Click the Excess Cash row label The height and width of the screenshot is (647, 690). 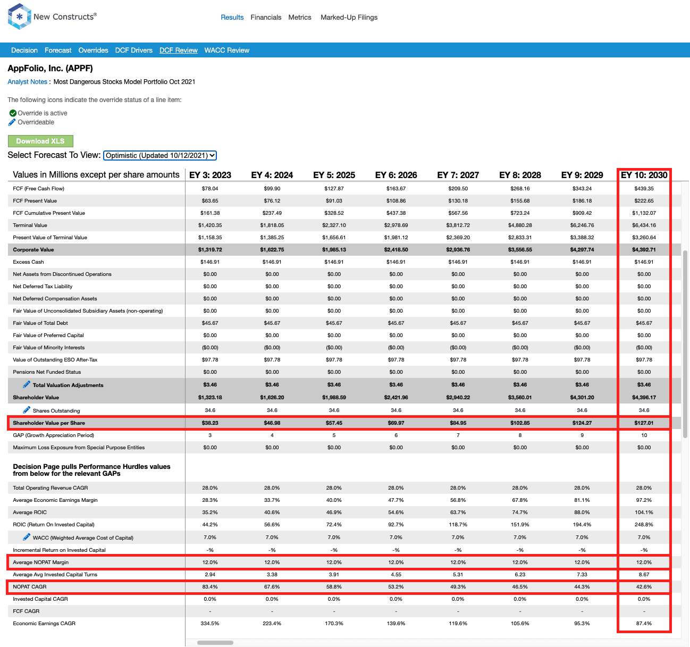point(28,262)
